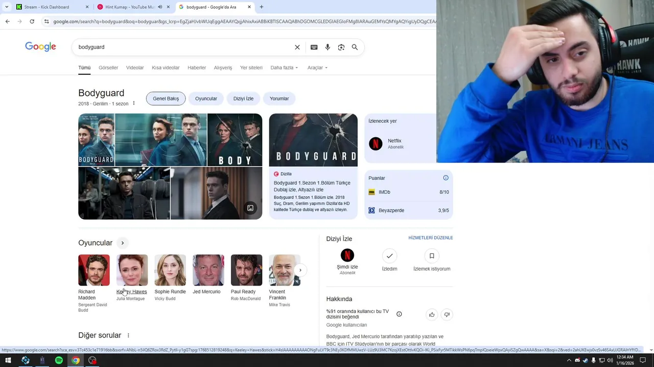Expand the Araçlar tools dropdown
The width and height of the screenshot is (654, 367).
coord(317,68)
